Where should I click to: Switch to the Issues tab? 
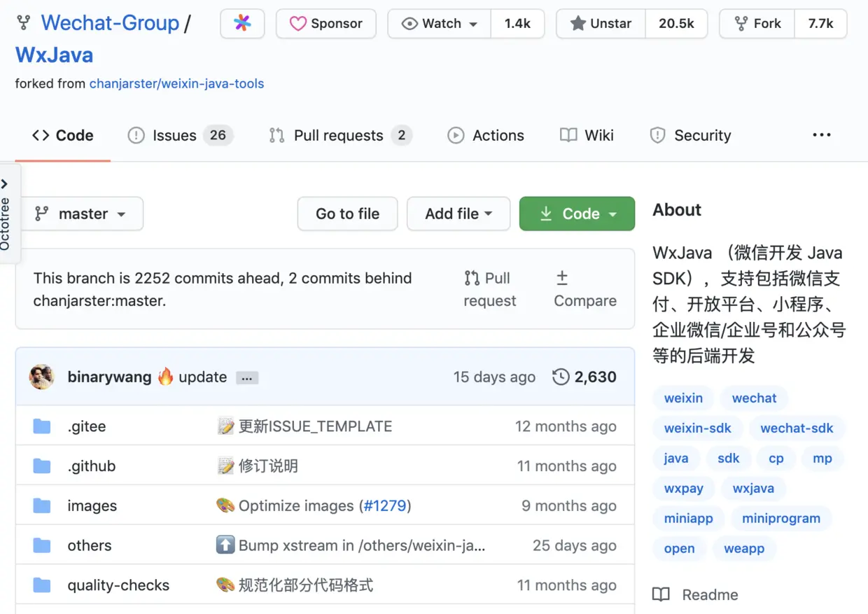click(180, 135)
